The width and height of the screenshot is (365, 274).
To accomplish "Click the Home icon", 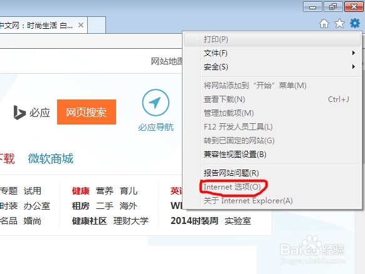I will (324, 23).
